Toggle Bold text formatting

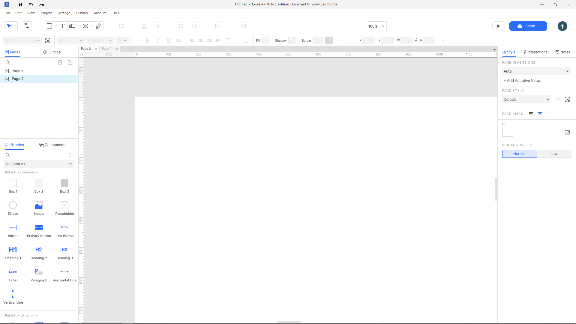(148, 40)
